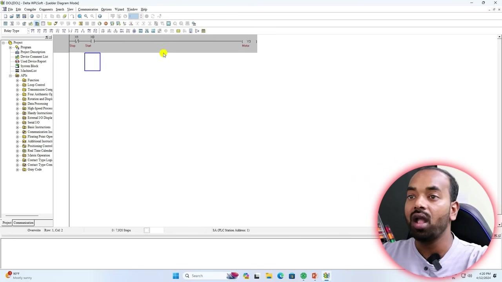Click the eraser Delete icon

65,16
